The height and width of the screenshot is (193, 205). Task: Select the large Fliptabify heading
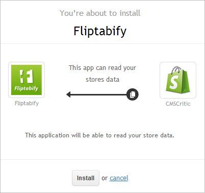(100, 31)
